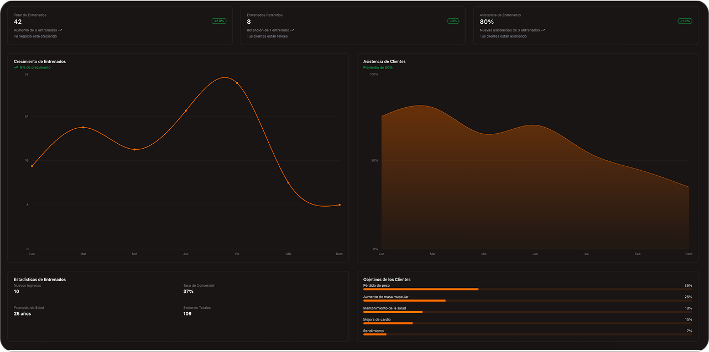Screen dimensions: 709x352
Task: Click the 42 value in Total de Entrenados
Action: tap(18, 22)
